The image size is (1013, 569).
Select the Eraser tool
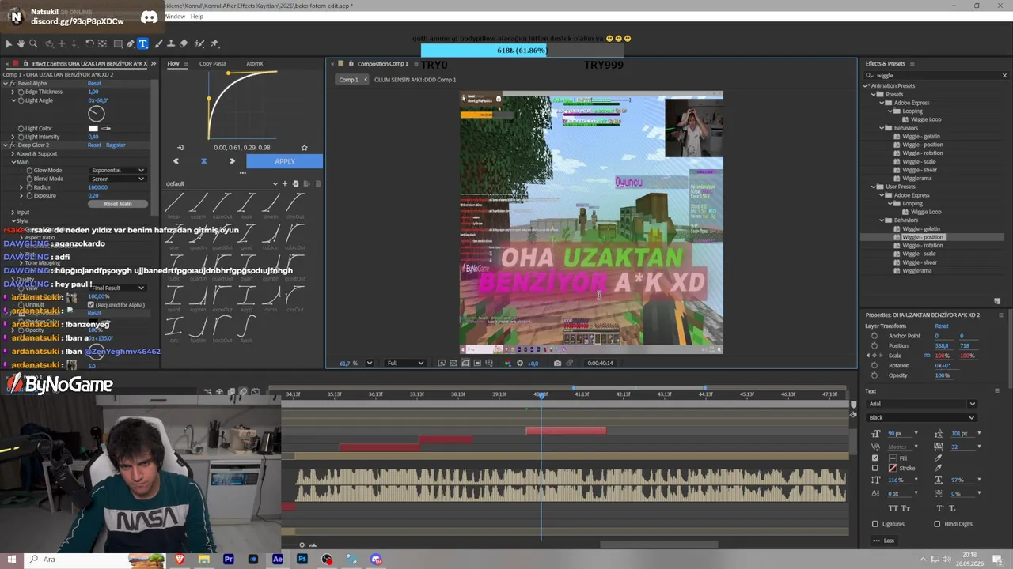[x=184, y=43]
